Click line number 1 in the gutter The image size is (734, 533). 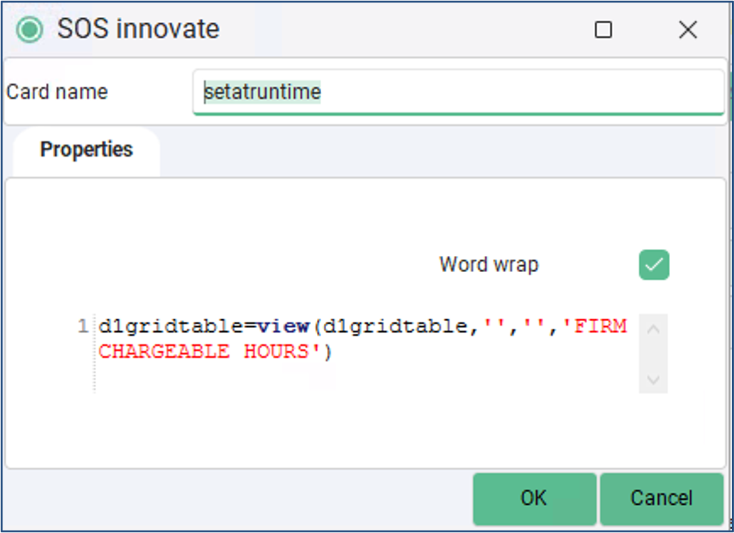tap(83, 326)
